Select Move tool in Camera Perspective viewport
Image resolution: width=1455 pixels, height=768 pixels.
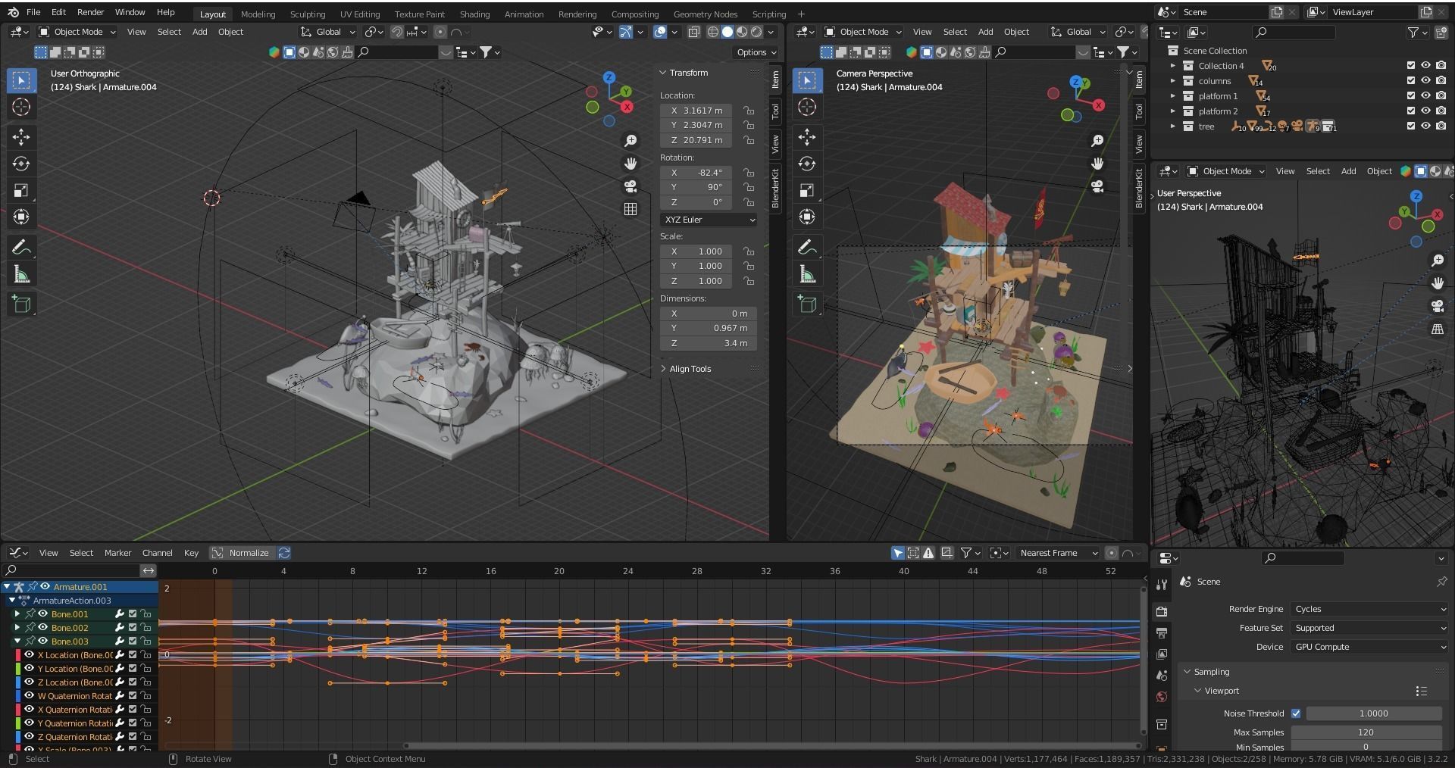coord(807,136)
